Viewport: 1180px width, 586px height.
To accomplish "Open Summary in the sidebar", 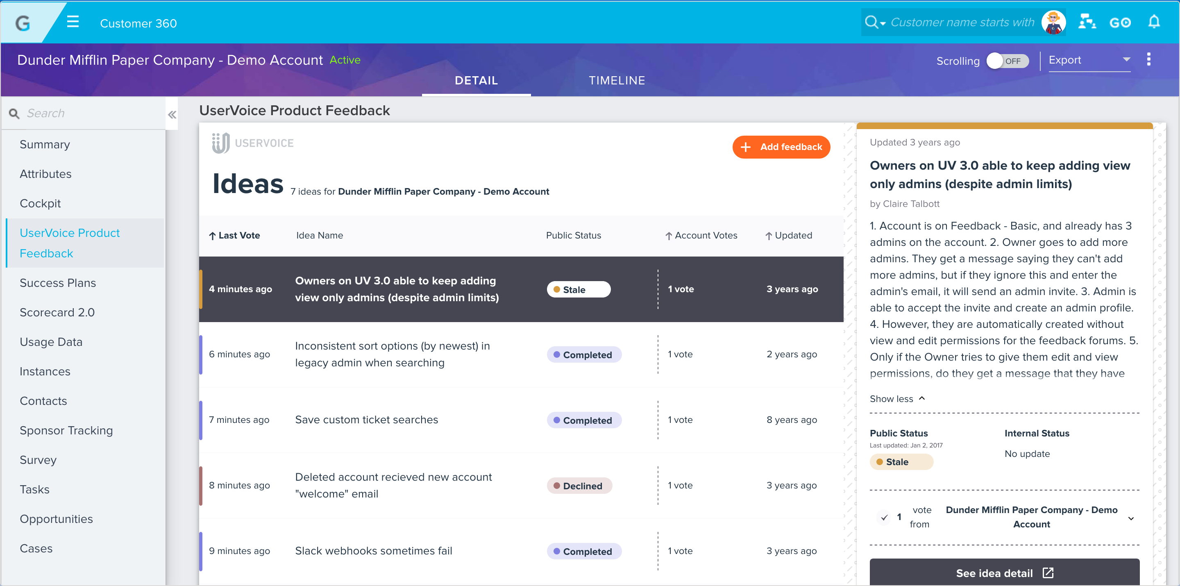I will tap(44, 144).
